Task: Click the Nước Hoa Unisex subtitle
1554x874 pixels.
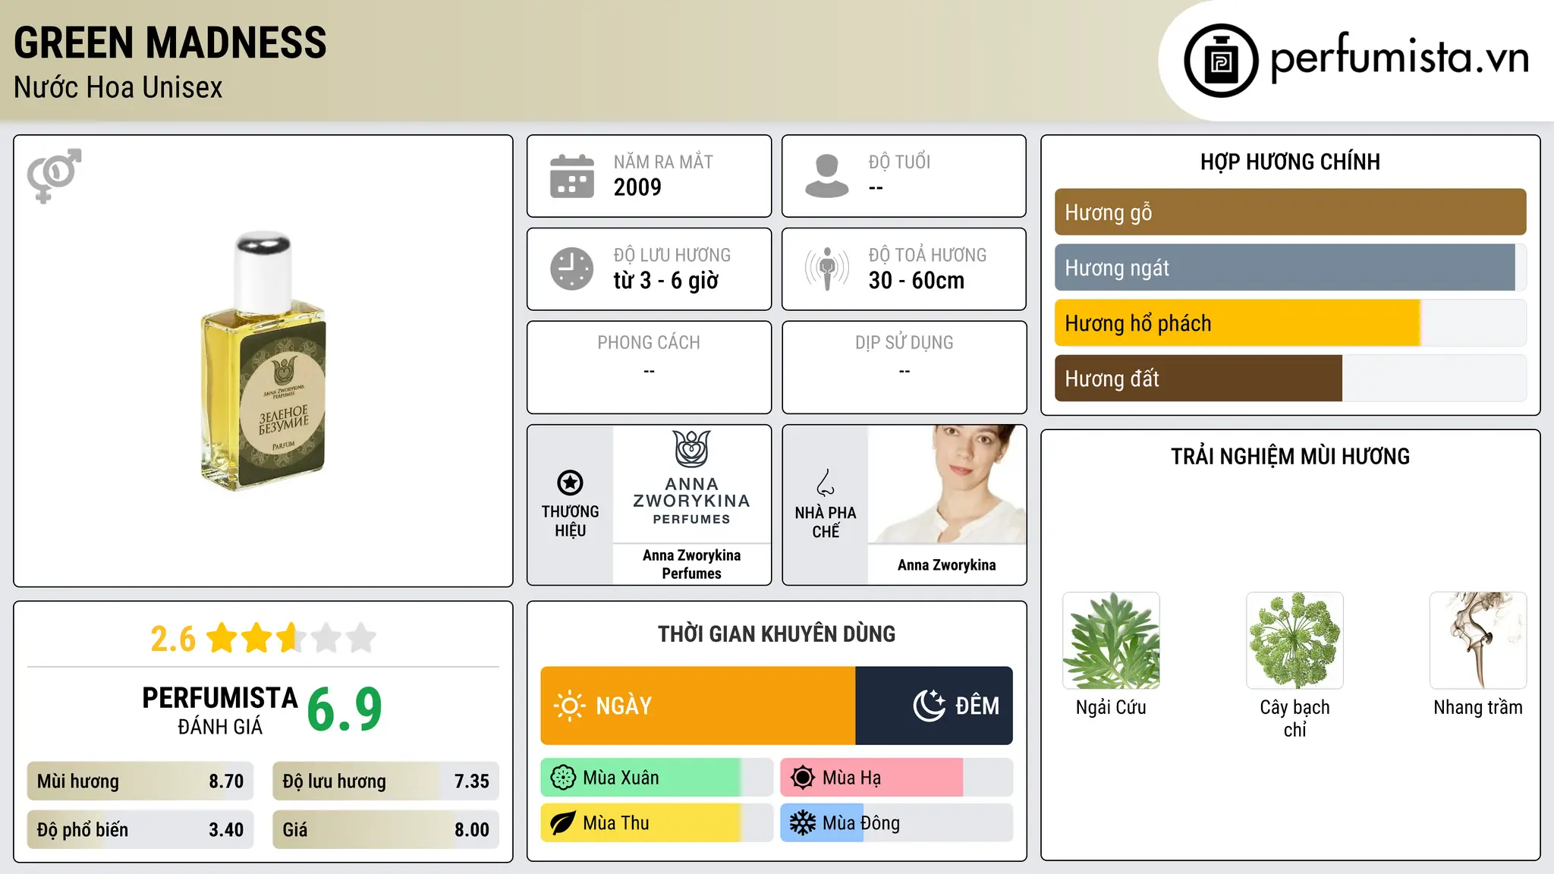Action: pyautogui.click(x=118, y=88)
